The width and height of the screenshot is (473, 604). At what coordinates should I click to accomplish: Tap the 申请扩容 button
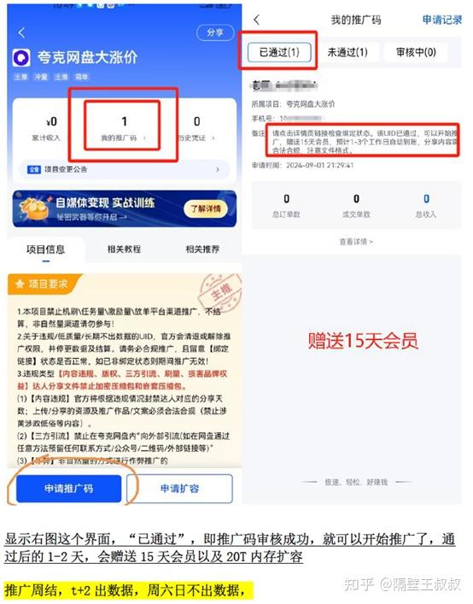tap(179, 489)
